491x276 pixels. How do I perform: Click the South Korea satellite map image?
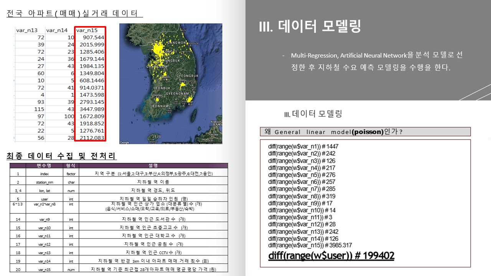171,84
